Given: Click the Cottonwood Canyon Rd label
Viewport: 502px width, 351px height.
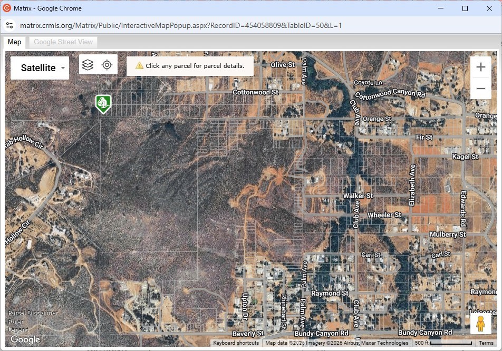Looking at the screenshot, I should coord(390,93).
